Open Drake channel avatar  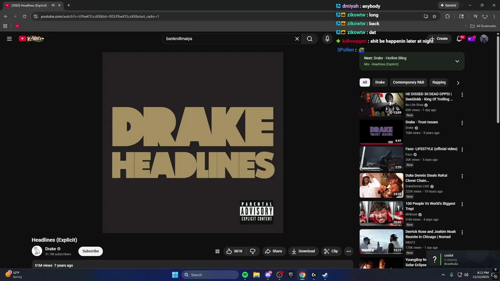point(37,251)
